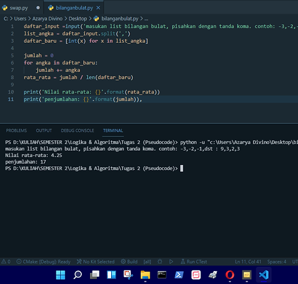Open the pink square app taskbar icon
Screen dimensions: 298x284
196,275
